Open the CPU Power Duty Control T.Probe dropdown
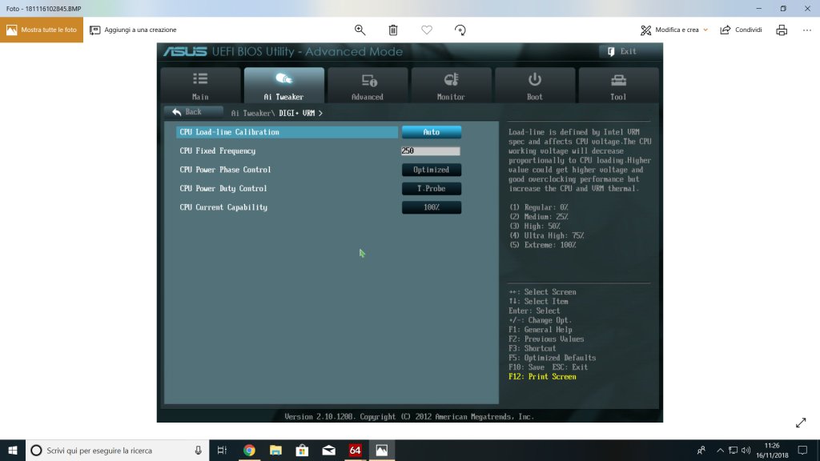 point(432,189)
